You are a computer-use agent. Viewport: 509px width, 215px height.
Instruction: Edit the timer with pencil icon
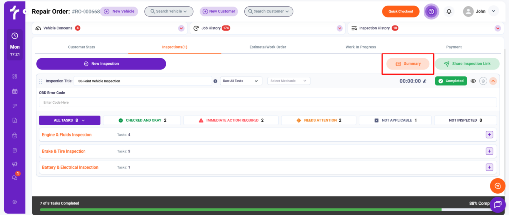click(x=424, y=81)
